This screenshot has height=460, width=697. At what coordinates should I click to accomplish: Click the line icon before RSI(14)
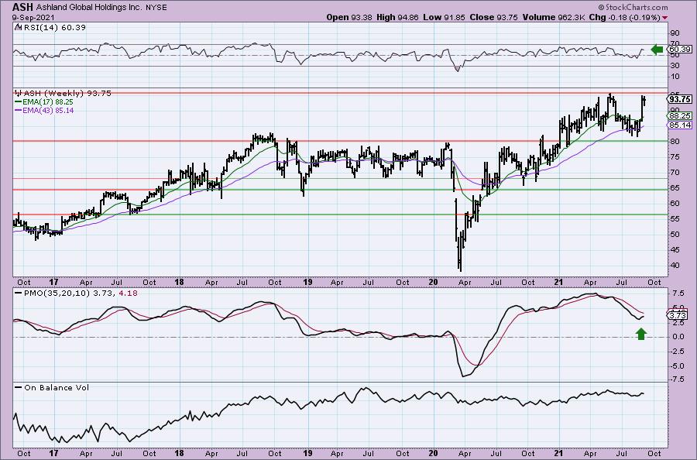click(x=18, y=28)
